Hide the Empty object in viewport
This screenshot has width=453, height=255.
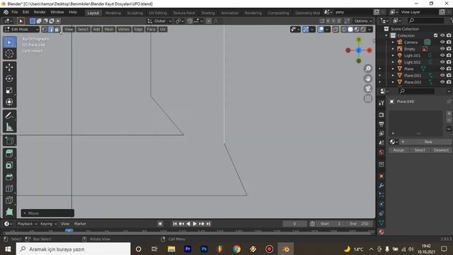tap(442, 49)
